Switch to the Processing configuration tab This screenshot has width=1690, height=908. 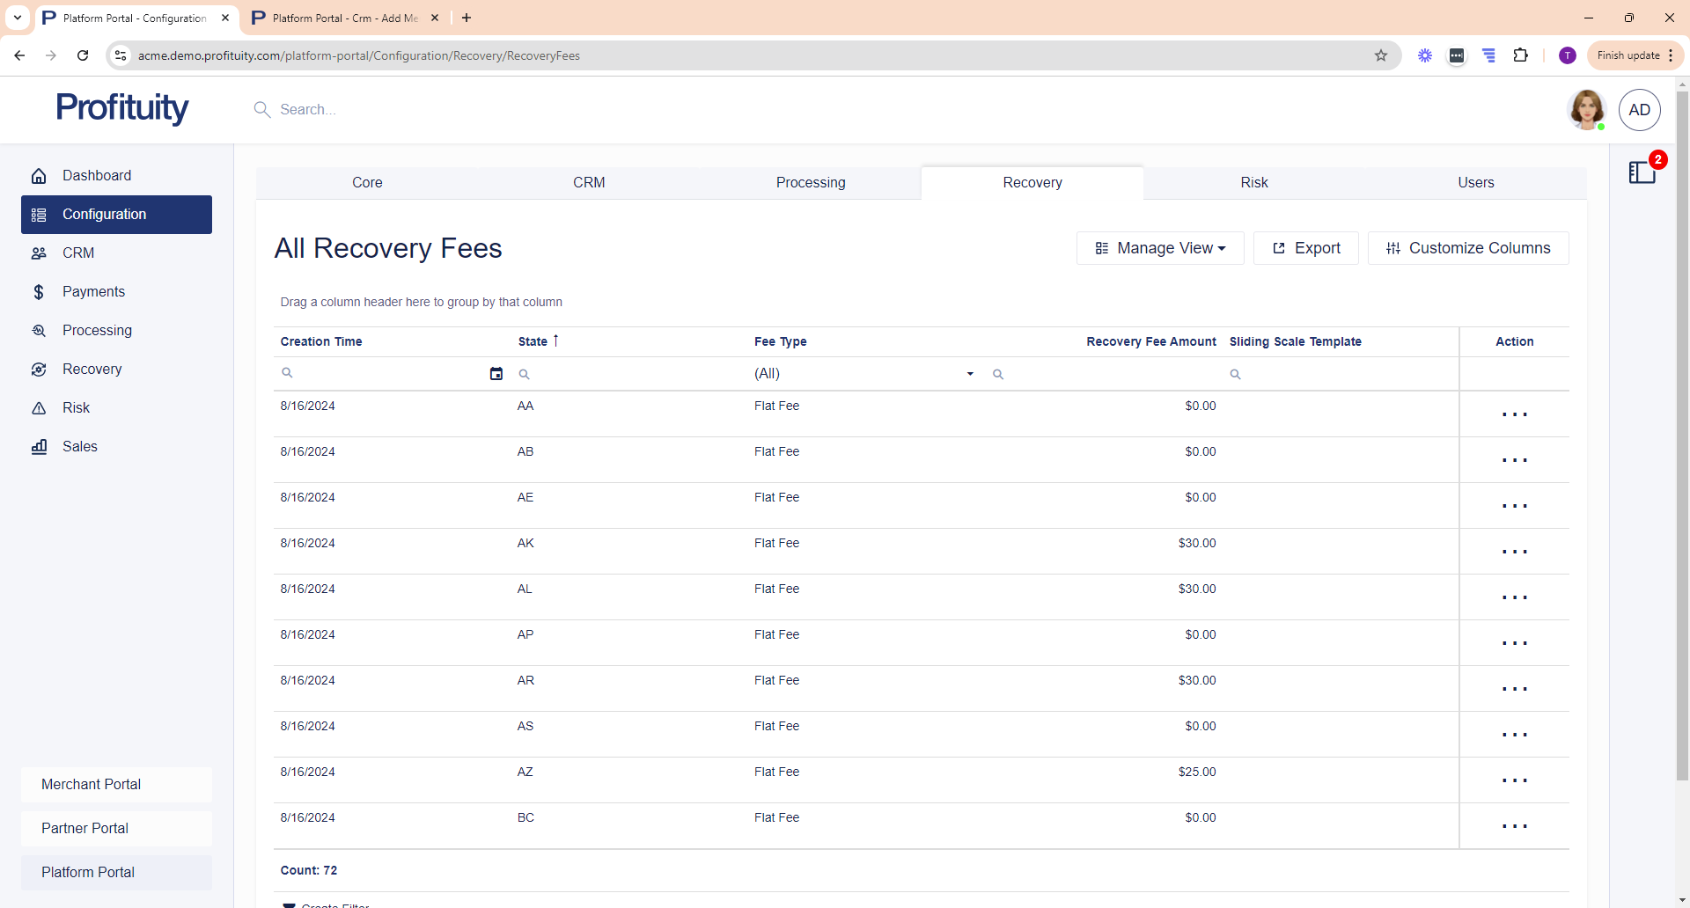click(811, 183)
